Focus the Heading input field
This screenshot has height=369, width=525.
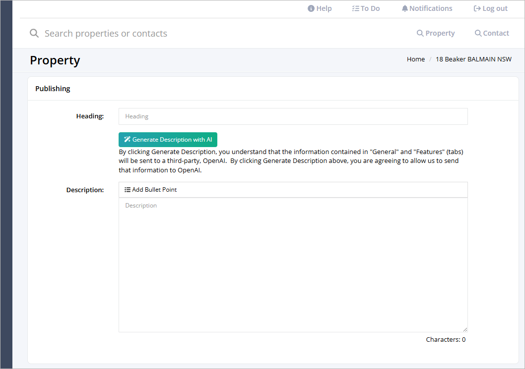click(x=293, y=116)
